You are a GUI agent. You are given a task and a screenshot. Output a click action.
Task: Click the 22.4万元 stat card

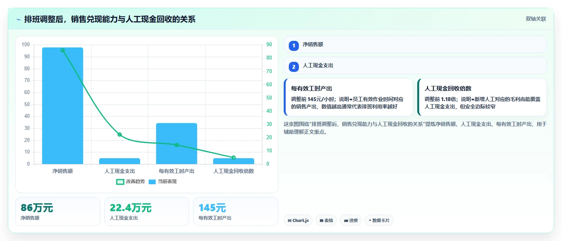pos(147,211)
